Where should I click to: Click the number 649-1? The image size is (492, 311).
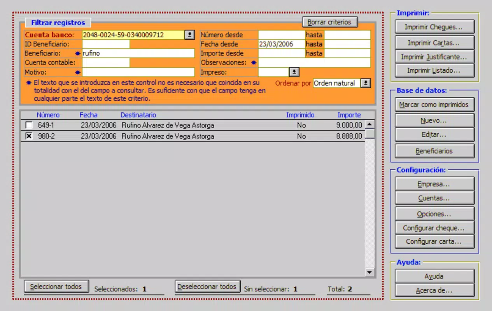point(47,125)
